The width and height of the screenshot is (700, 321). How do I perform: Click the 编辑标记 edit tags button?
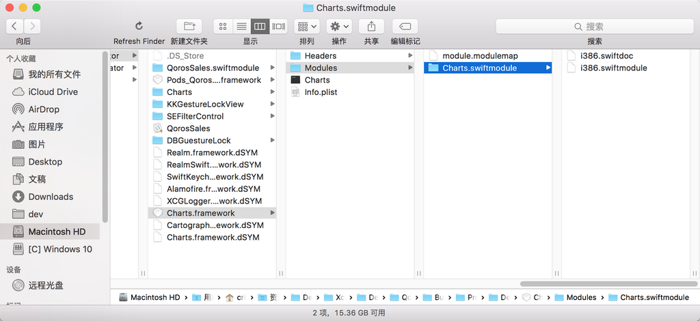(405, 27)
